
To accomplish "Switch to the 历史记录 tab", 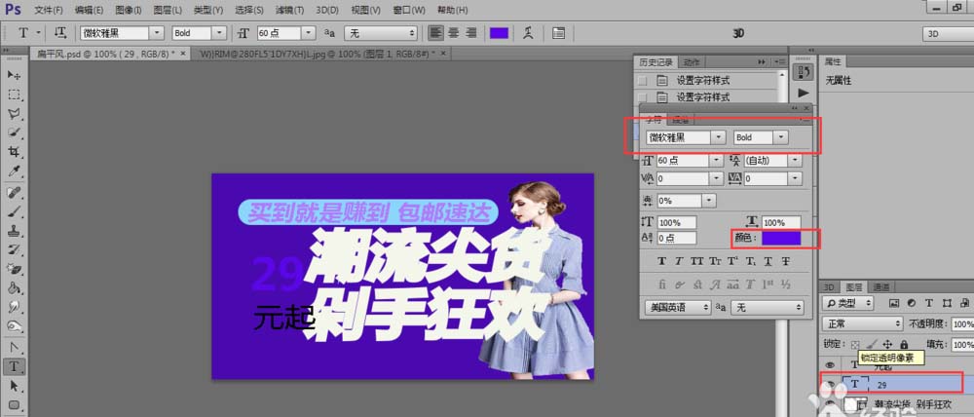I will click(656, 62).
